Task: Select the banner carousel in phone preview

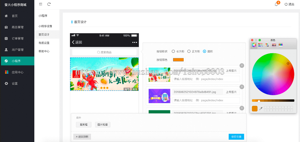Action: coord(104,74)
